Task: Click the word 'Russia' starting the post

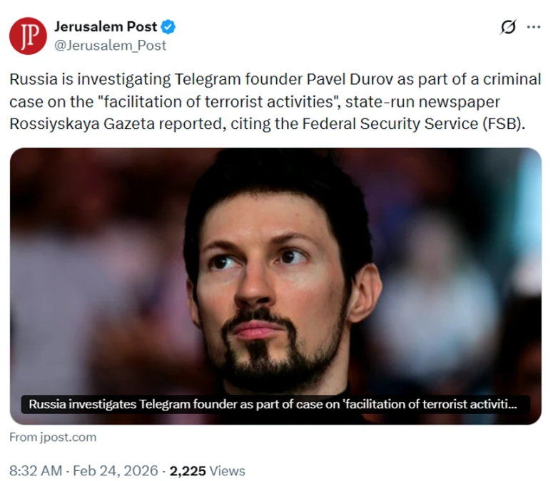Action: [34, 80]
